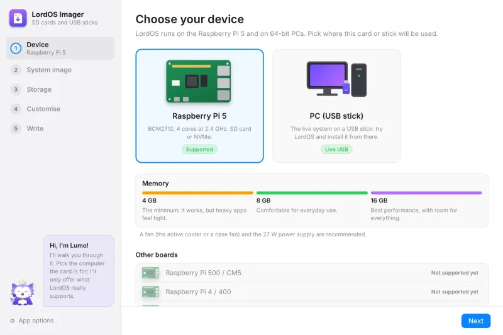This screenshot has width=503, height=335.
Task: Click the step 2 number badge
Action: click(x=16, y=70)
